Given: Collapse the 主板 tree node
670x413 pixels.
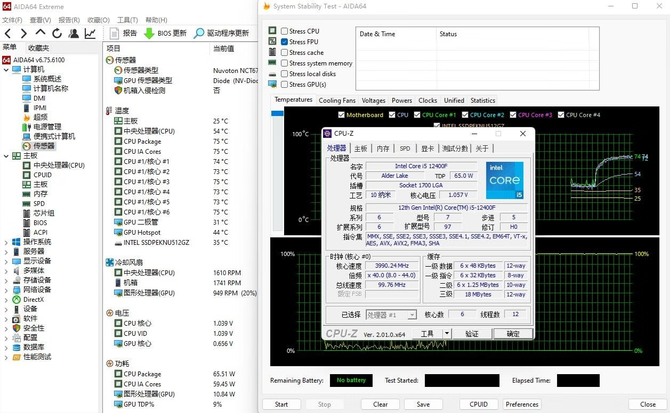Looking at the screenshot, I should coord(6,155).
